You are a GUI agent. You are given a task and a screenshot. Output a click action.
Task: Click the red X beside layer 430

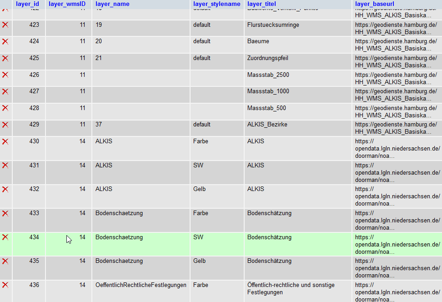[5, 141]
